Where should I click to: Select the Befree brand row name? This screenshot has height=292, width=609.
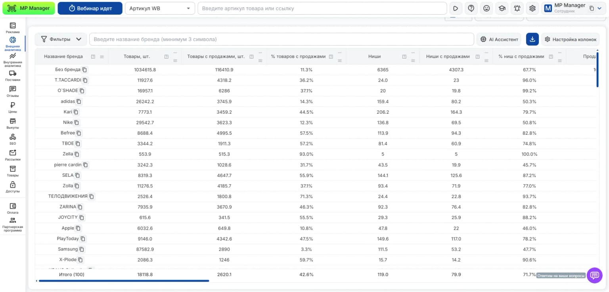[x=68, y=133]
